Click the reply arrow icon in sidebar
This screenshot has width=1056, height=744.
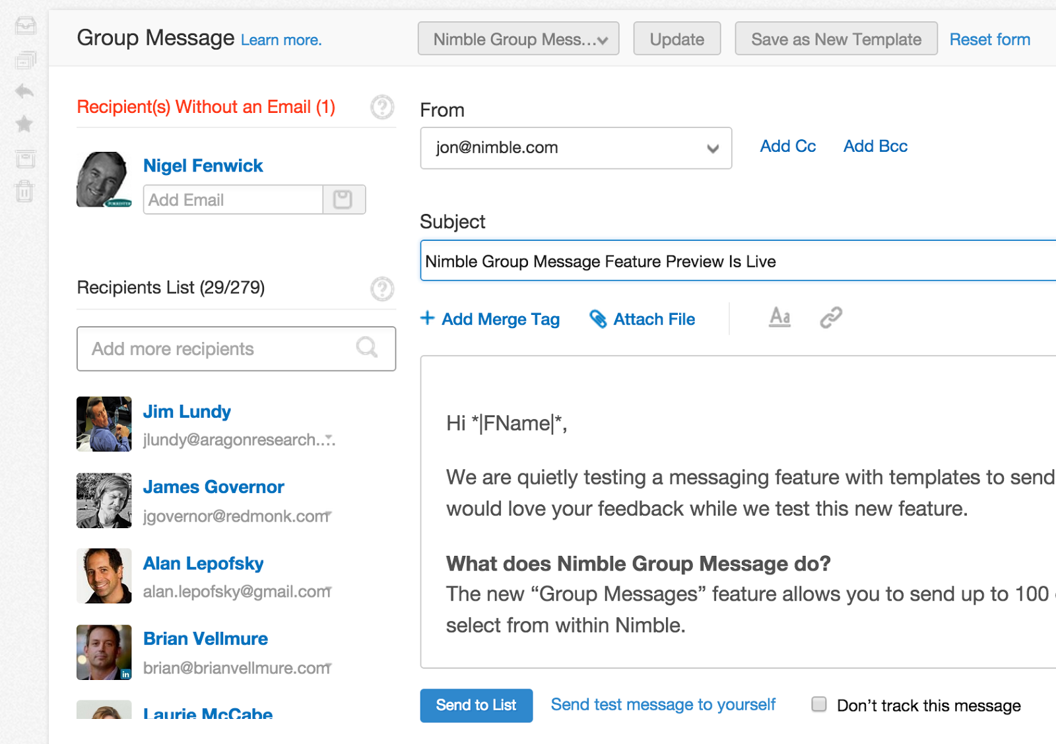[x=24, y=90]
